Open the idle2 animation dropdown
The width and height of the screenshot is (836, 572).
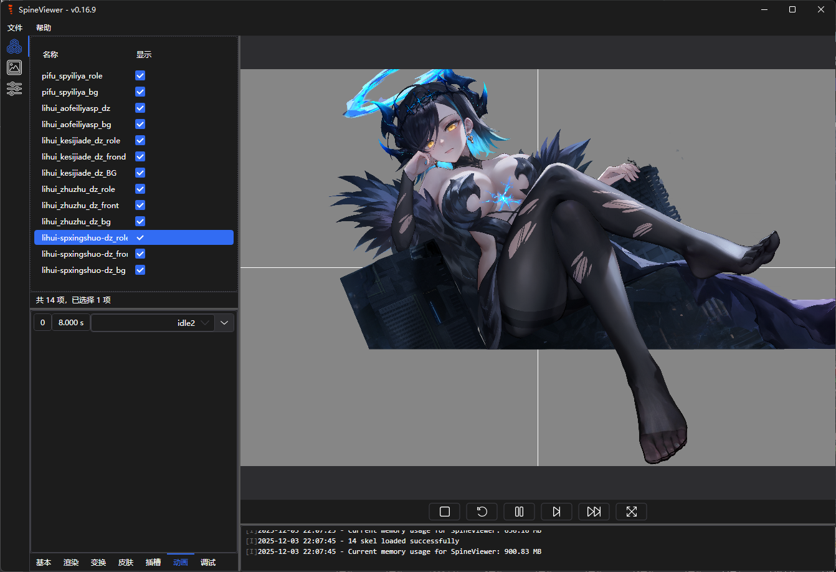click(x=153, y=323)
